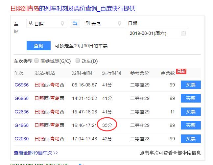Click 查看全部19趟车次 link
Viewport: 213px width, 165px height.
coord(36,153)
